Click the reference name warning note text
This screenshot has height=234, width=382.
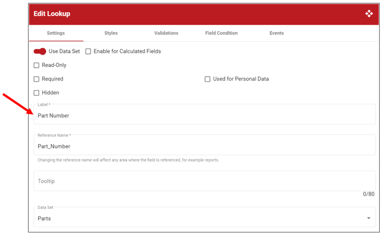pos(128,160)
